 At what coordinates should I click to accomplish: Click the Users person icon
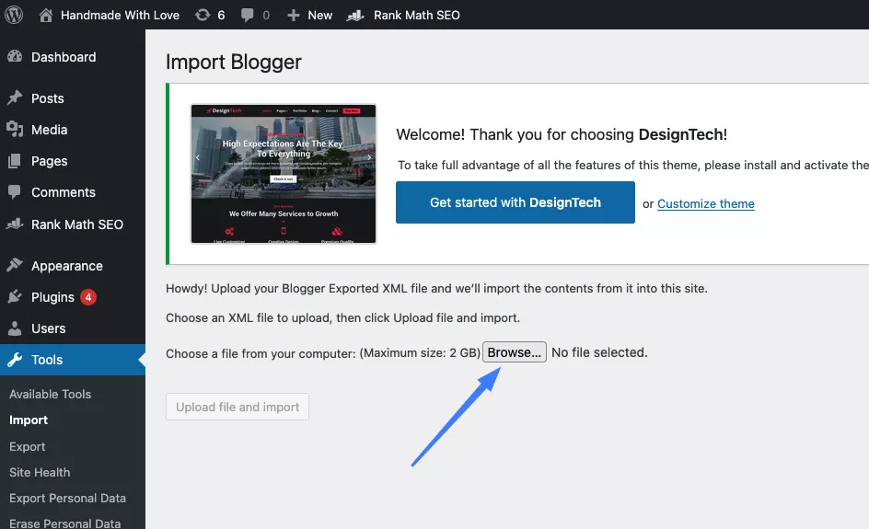click(15, 328)
